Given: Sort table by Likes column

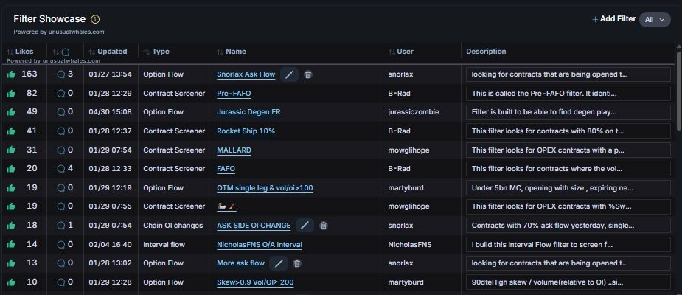Looking at the screenshot, I should [24, 52].
